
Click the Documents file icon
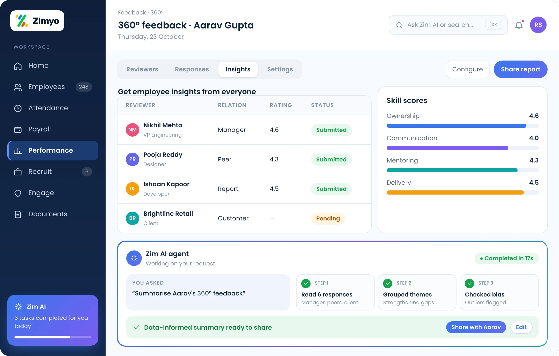[x=18, y=214]
